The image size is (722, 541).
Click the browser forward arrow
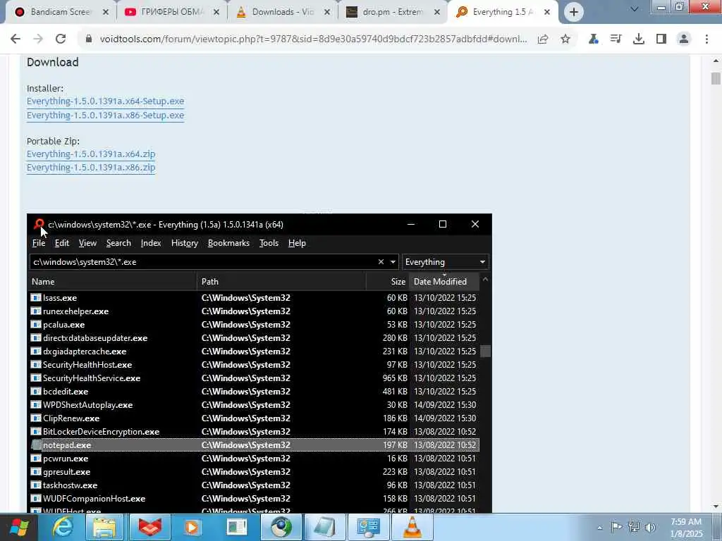coord(38,39)
